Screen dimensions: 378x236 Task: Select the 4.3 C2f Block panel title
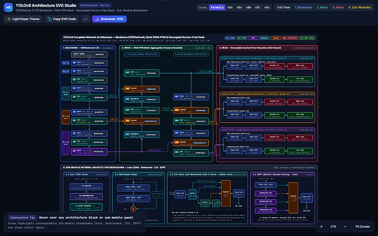201,174
